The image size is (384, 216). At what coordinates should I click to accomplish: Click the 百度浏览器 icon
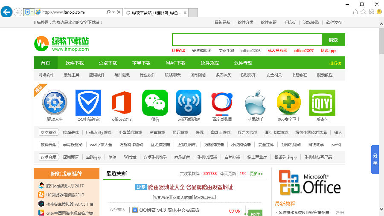pos(222,103)
